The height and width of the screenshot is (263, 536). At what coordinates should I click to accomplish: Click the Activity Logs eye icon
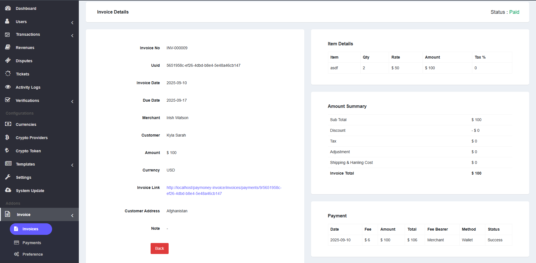[8, 87]
